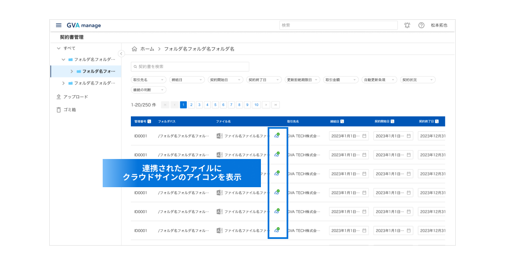Expand the selected フォルダ名 subfolder chevron

point(72,72)
